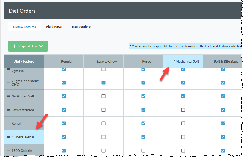This screenshot has width=243, height=157.
Task: Check Easy to Chew for Liberal Renal
Action: [x=104, y=137]
